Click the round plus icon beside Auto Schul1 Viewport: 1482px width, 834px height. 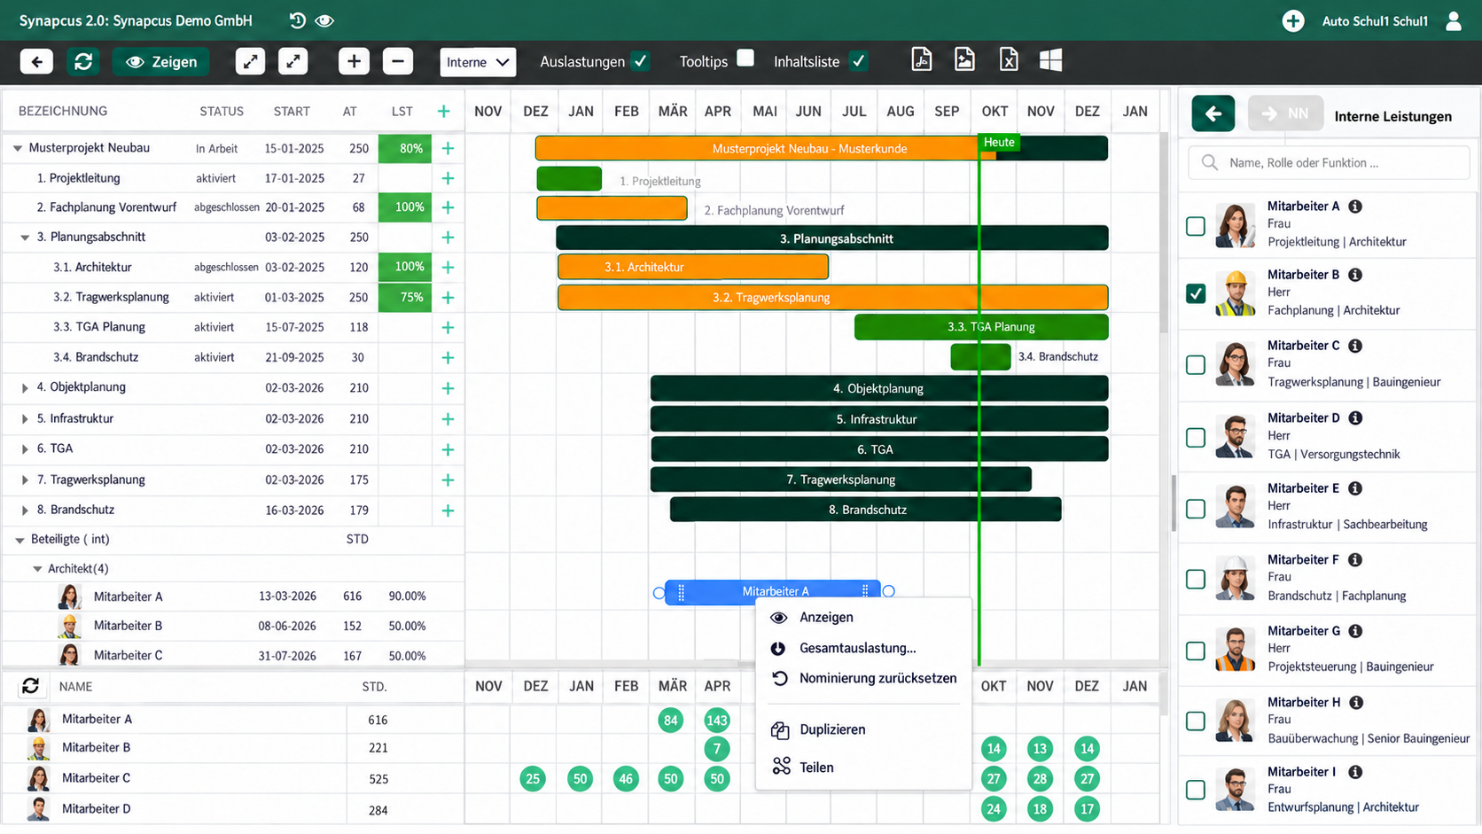[x=1293, y=20]
